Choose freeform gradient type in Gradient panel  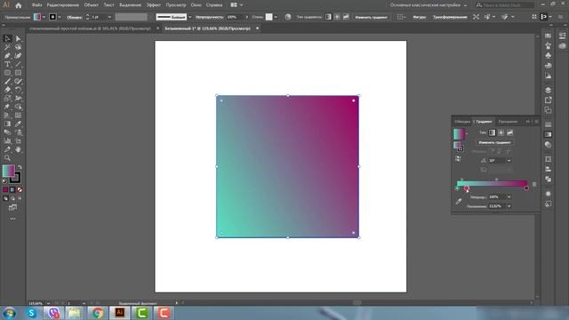pyautogui.click(x=509, y=132)
